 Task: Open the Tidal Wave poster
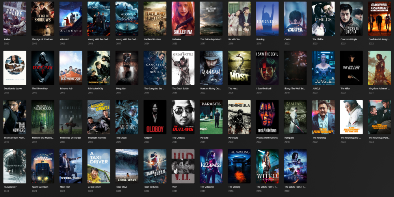click(x=127, y=166)
